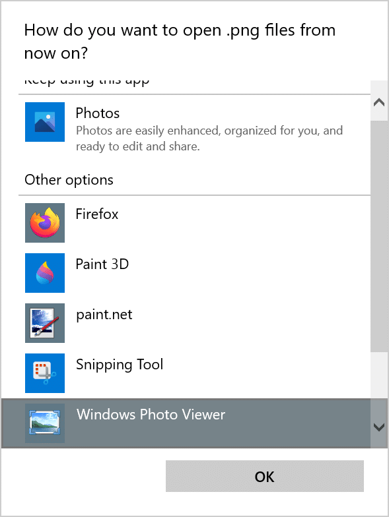Image resolution: width=389 pixels, height=517 pixels.
Task: Click the Photos description text
Action: pos(209,138)
